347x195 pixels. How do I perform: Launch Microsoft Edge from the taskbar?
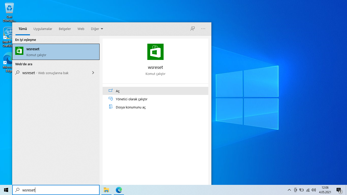(x=119, y=190)
